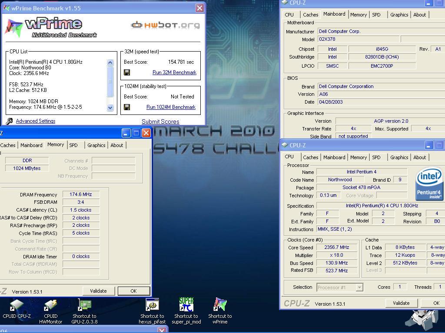This screenshot has height=333, width=445.
Task: Select Memory tab in upper Mainboard window
Action: pos(359,15)
